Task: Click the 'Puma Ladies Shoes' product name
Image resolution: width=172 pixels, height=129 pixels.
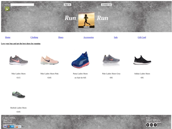Action: click(80, 74)
